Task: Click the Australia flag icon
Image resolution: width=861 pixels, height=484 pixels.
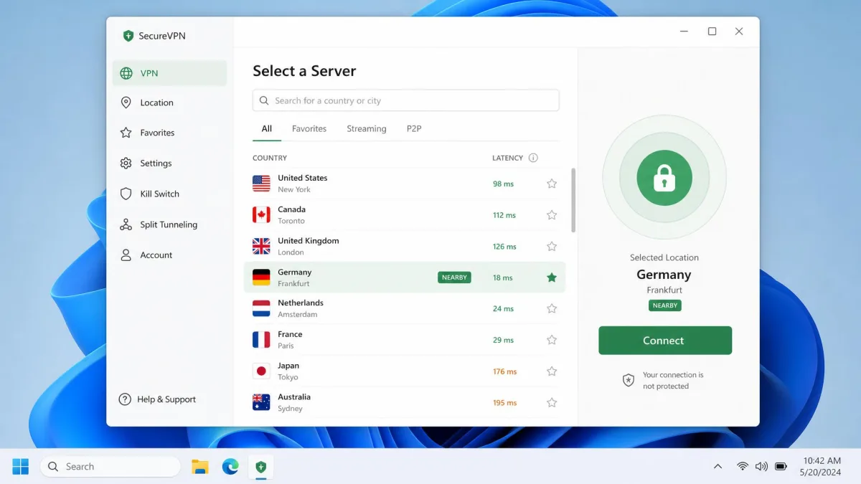Action: click(x=261, y=402)
